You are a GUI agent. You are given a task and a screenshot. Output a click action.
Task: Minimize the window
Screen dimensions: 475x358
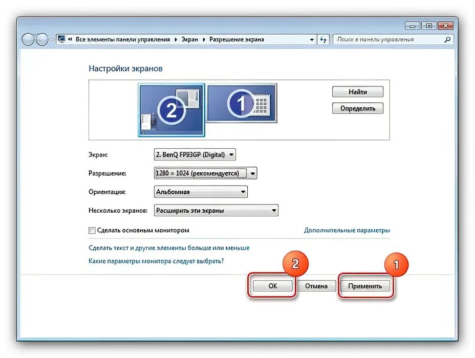(412, 26)
